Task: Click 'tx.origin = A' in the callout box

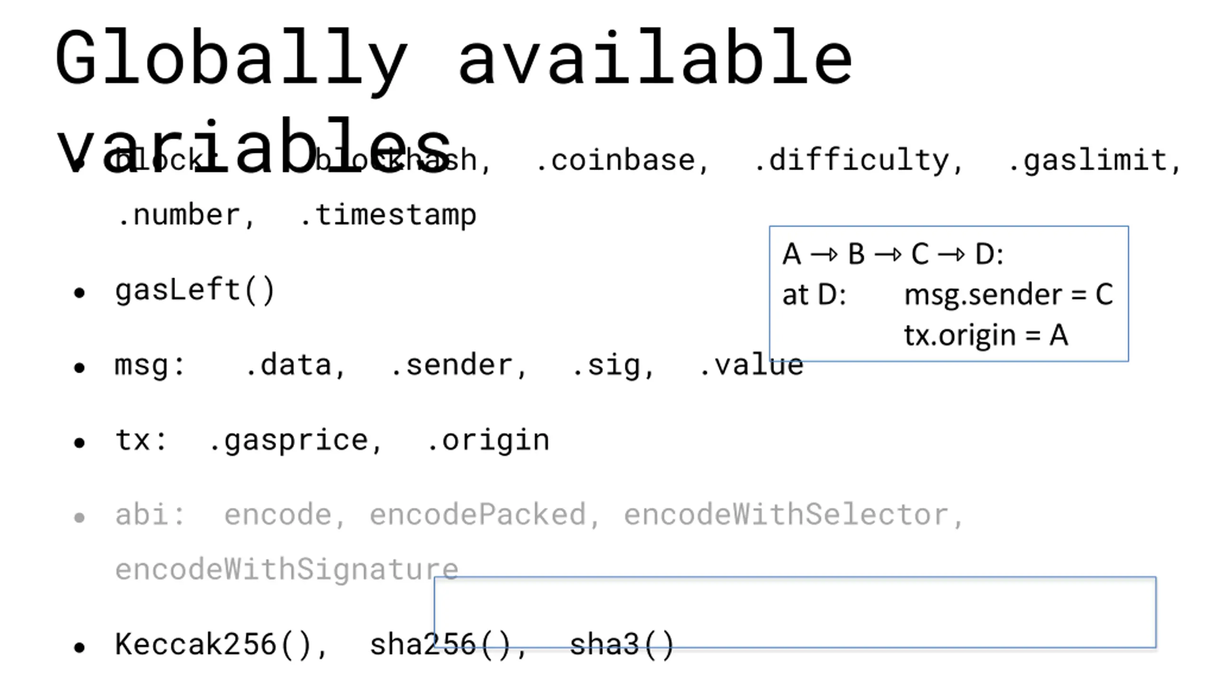Action: 986,335
